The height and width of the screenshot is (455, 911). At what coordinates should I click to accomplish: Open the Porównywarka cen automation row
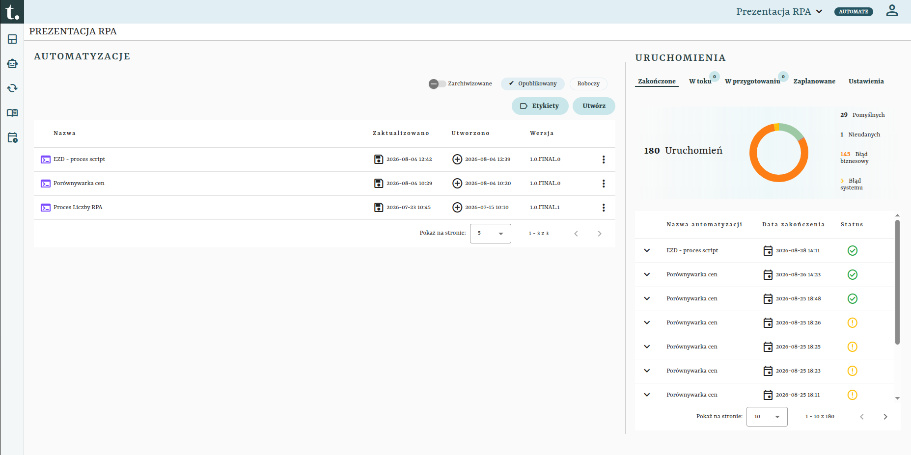324,184
